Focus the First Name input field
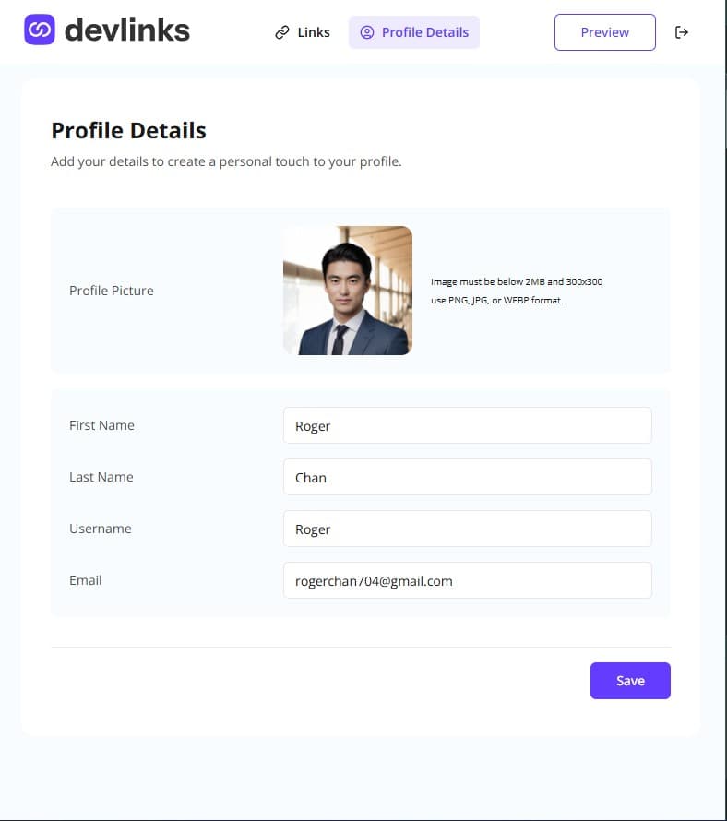This screenshot has height=821, width=727. pyautogui.click(x=468, y=425)
